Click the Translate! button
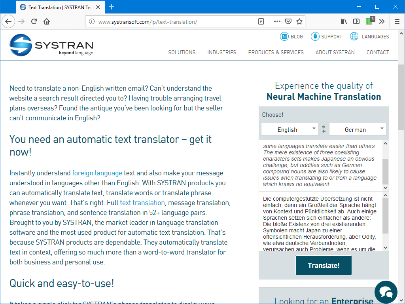 click(x=324, y=265)
